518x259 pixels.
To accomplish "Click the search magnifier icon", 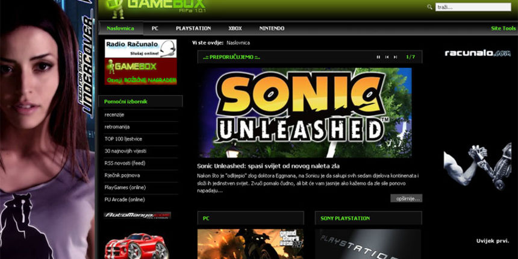I will pyautogui.click(x=429, y=7).
